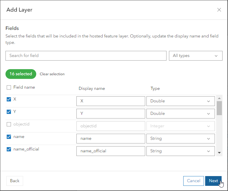The width and height of the screenshot is (228, 191).
Task: Change the Y field Double type
Action: 181,114
